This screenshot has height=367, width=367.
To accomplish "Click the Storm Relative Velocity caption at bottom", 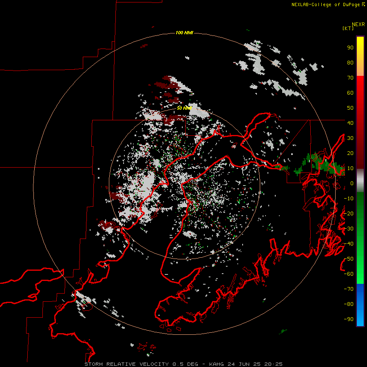I will pyautogui.click(x=183, y=364).
